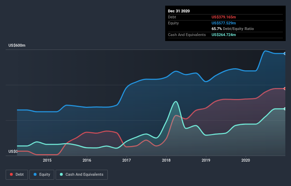This screenshot has height=186, width=291.
Task: Click the US$264.724m cash value
Action: pyautogui.click(x=224, y=35)
